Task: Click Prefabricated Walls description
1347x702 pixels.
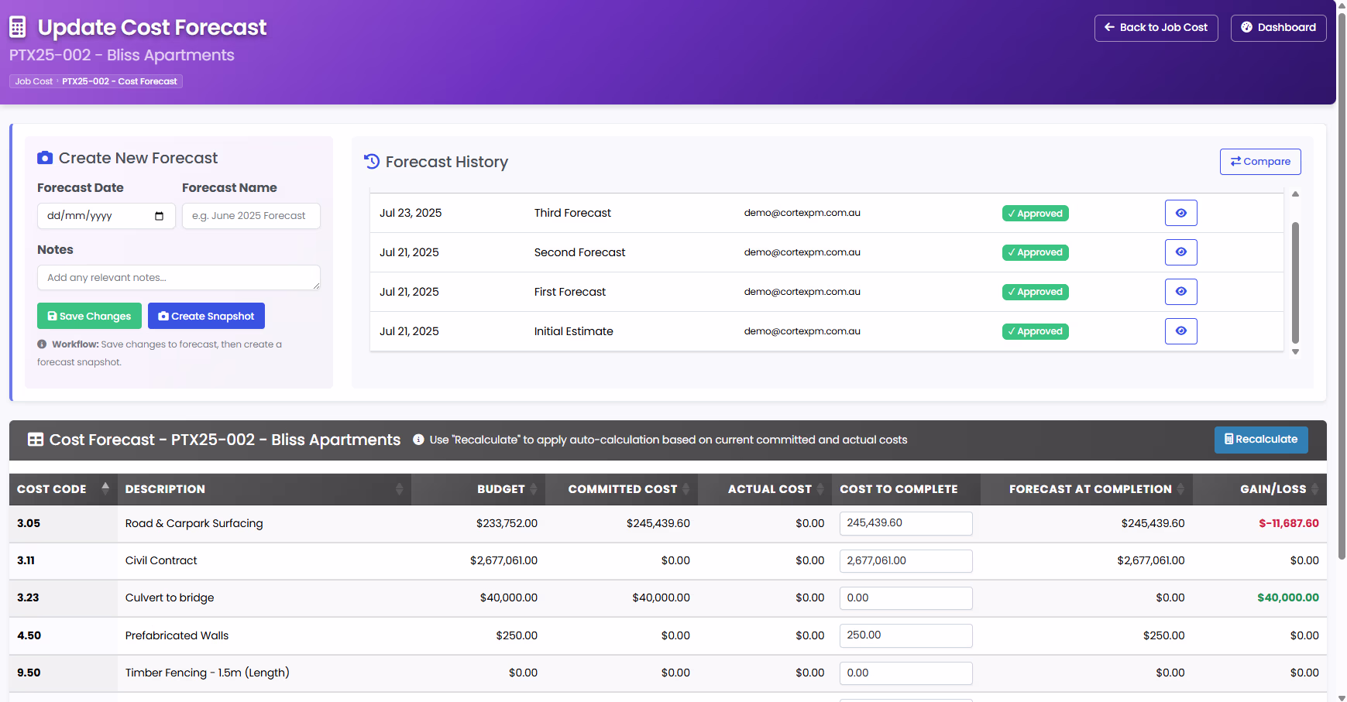Action: (177, 635)
